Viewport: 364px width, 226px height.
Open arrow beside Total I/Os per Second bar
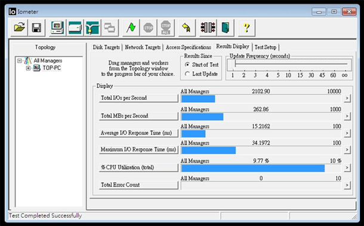pyautogui.click(x=347, y=98)
